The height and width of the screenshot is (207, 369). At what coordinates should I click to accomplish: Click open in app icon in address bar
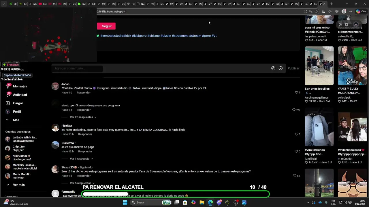click(305, 11)
